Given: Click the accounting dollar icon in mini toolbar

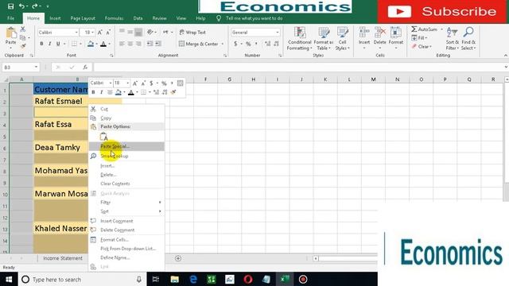Looking at the screenshot, I should pos(151,83).
